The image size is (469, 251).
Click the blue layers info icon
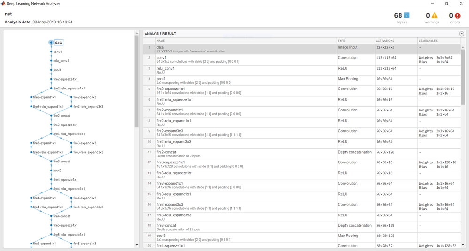pyautogui.click(x=407, y=15)
